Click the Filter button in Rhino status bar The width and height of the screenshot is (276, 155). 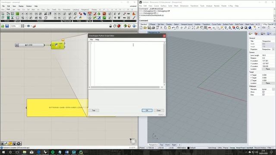(270, 148)
